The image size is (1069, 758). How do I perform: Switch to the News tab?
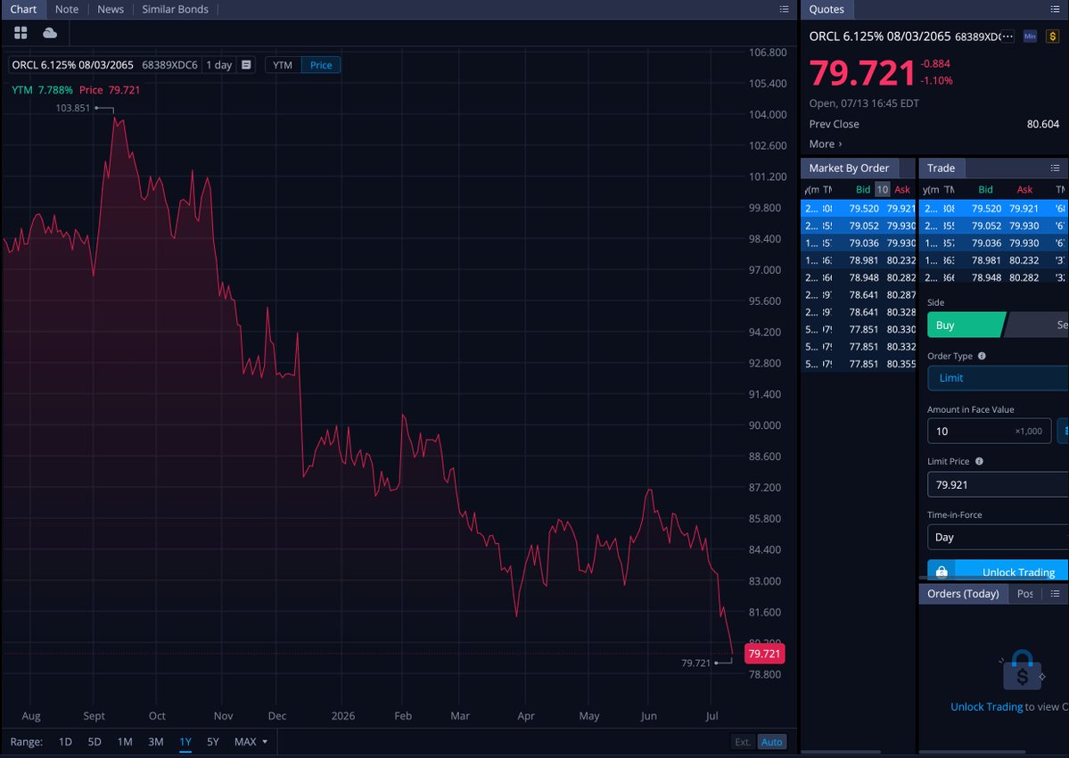pyautogui.click(x=111, y=9)
